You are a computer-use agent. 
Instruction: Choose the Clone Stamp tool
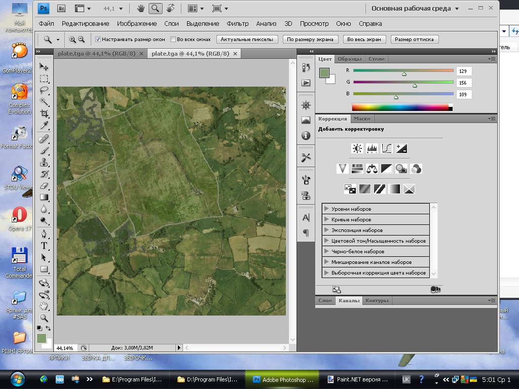pyautogui.click(x=44, y=162)
